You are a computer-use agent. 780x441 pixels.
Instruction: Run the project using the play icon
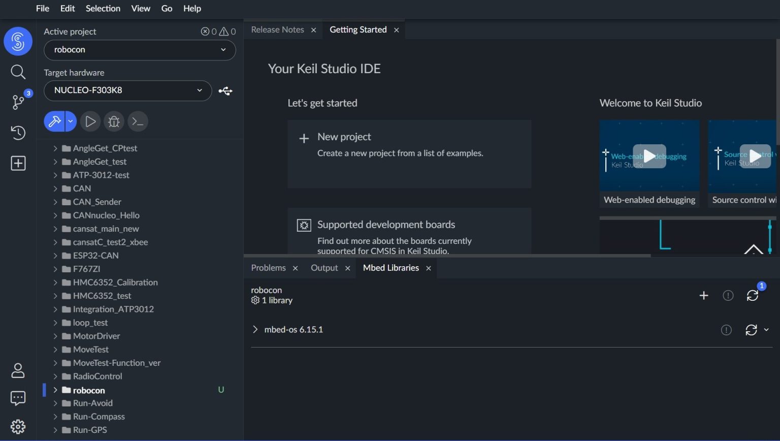point(90,121)
